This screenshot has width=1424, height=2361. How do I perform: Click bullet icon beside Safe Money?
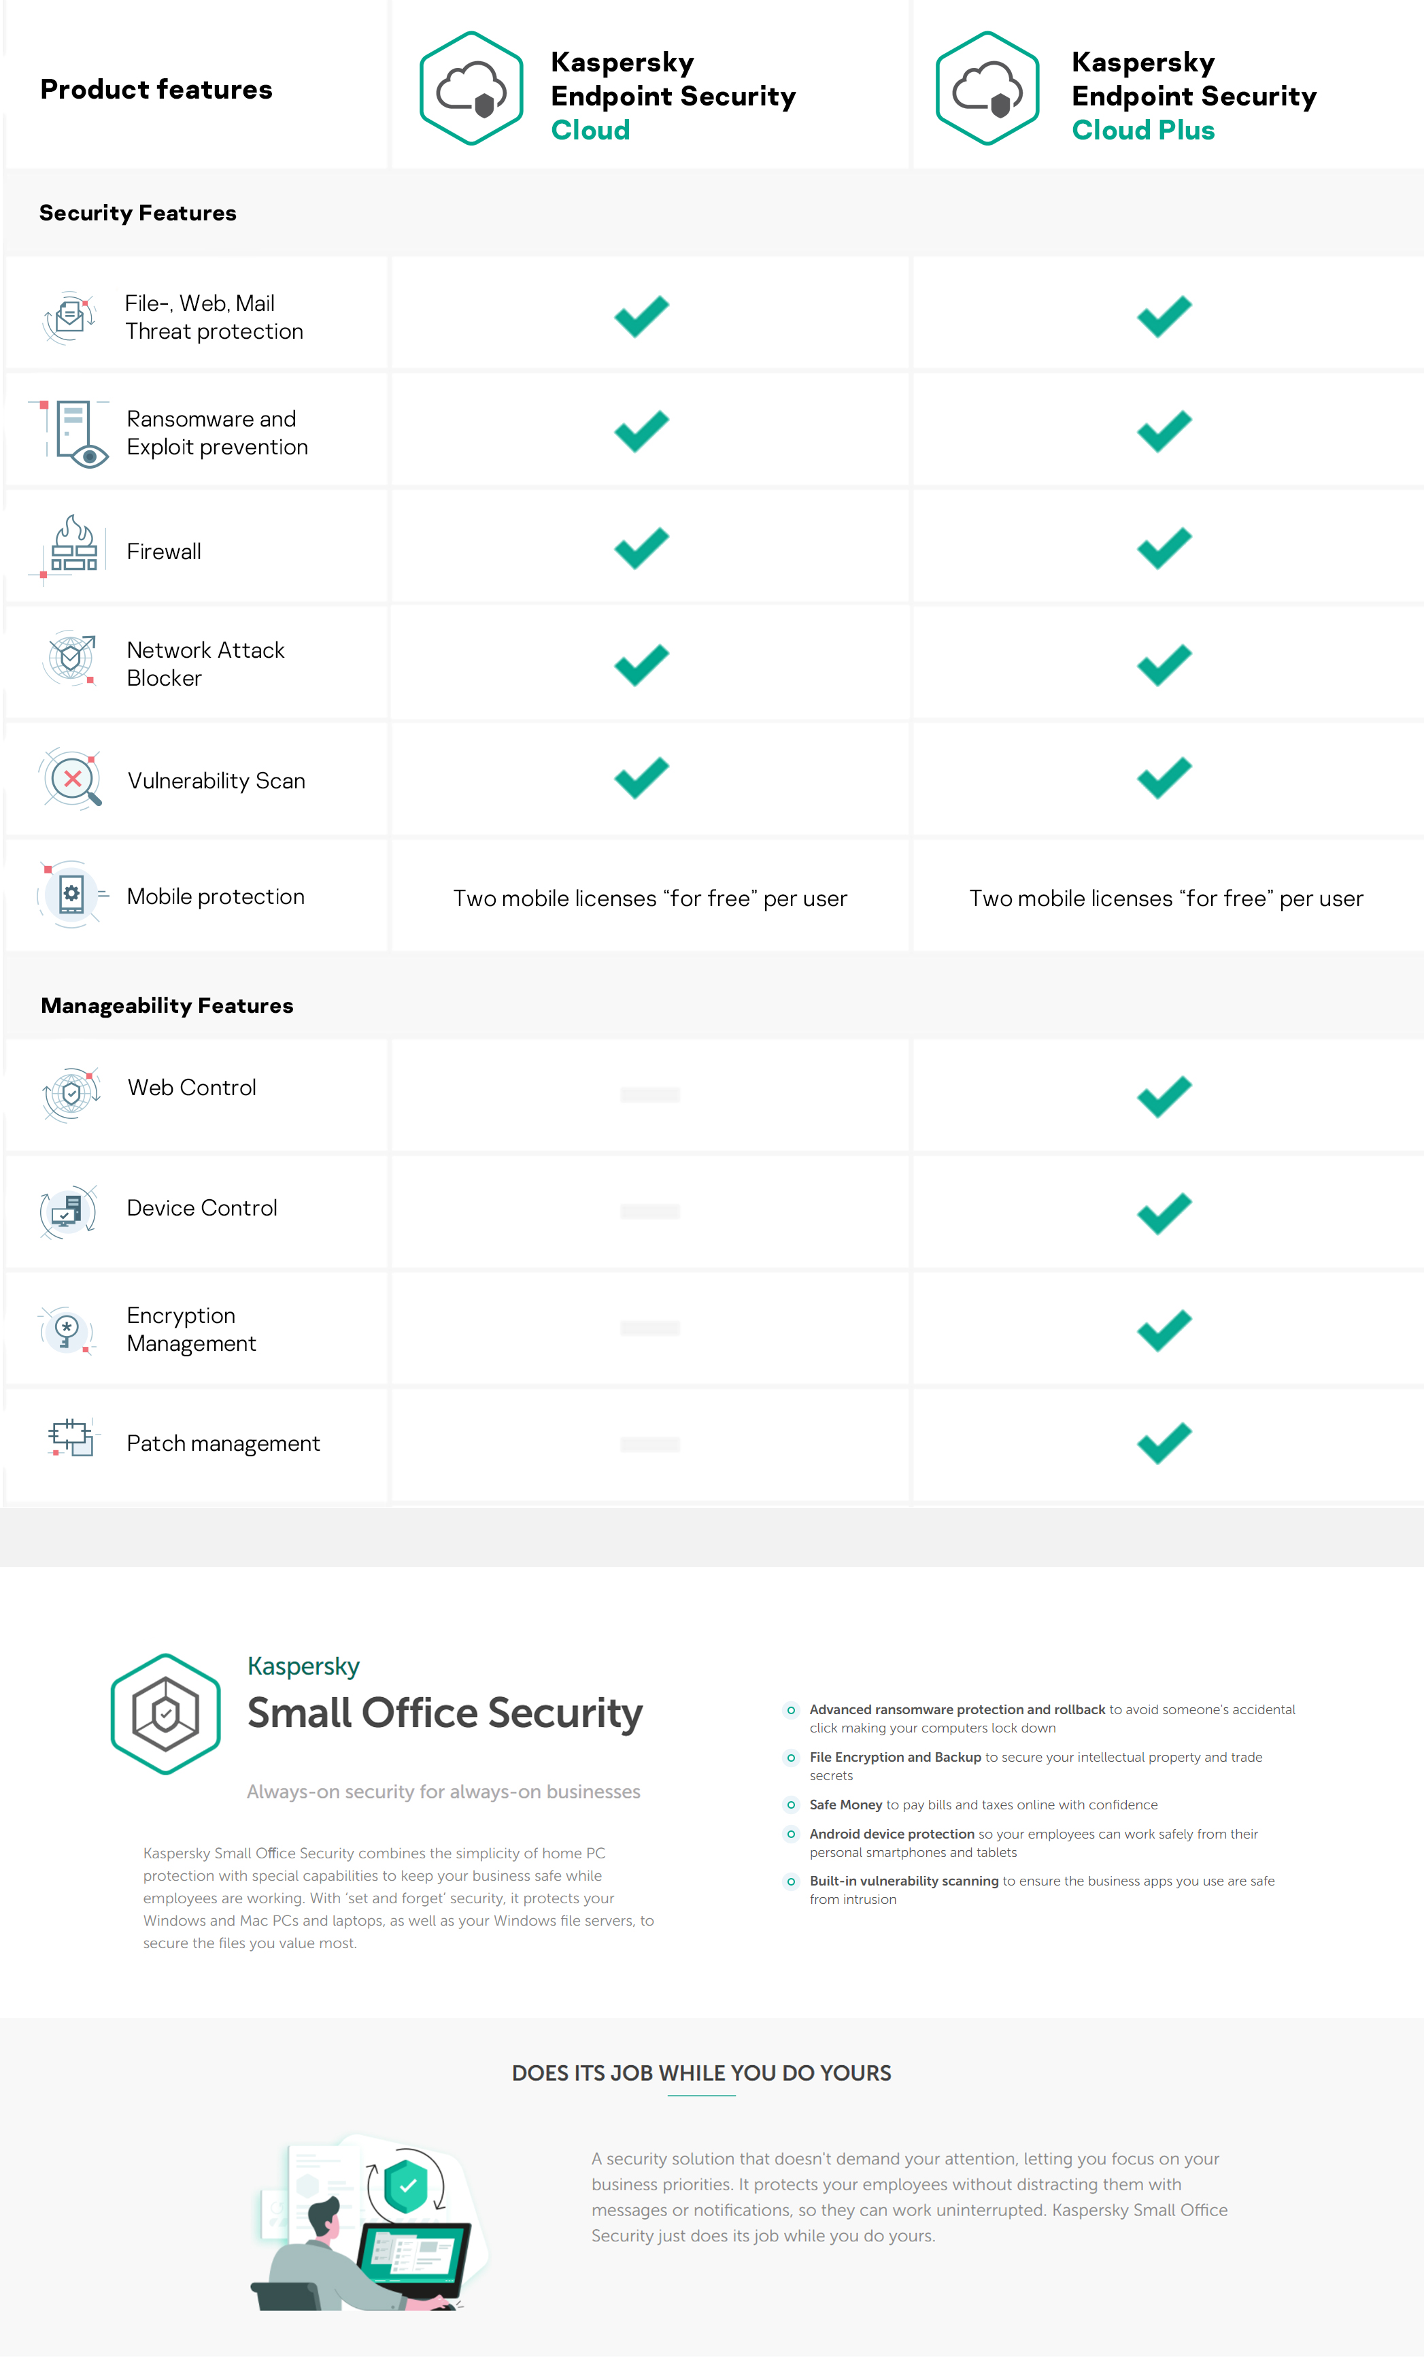tap(791, 1805)
